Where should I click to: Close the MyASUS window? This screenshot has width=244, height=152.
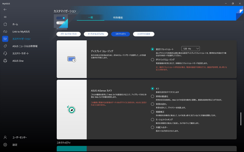[x=240, y=3]
